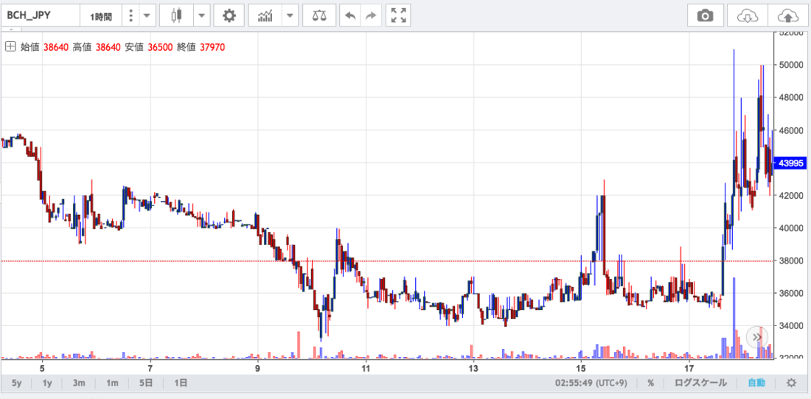Expand the chart style dropdown arrow

202,15
